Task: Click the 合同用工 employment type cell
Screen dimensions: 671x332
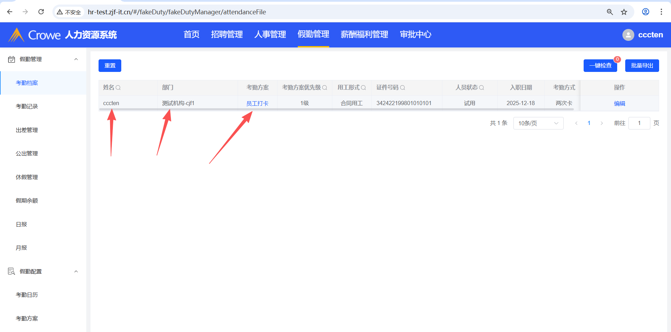Action: tap(352, 103)
